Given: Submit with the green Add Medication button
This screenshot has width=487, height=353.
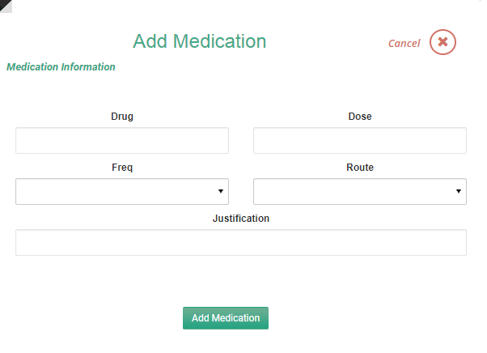Looking at the screenshot, I should 226,318.
